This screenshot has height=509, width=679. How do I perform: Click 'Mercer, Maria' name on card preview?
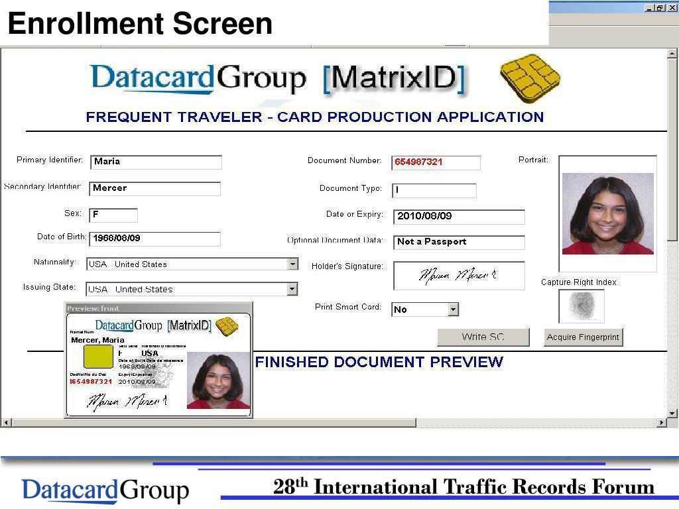coord(97,340)
